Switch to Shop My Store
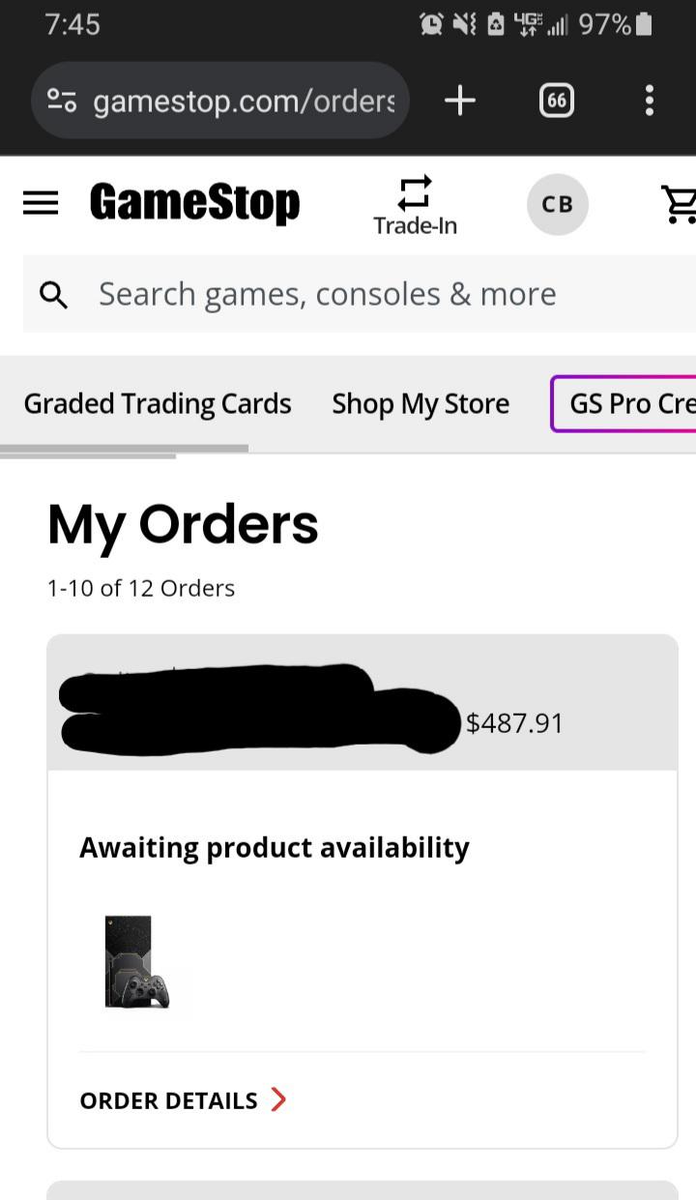This screenshot has height=1200, width=696. point(420,403)
